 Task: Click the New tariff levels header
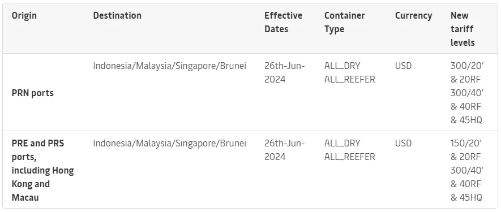(x=463, y=29)
